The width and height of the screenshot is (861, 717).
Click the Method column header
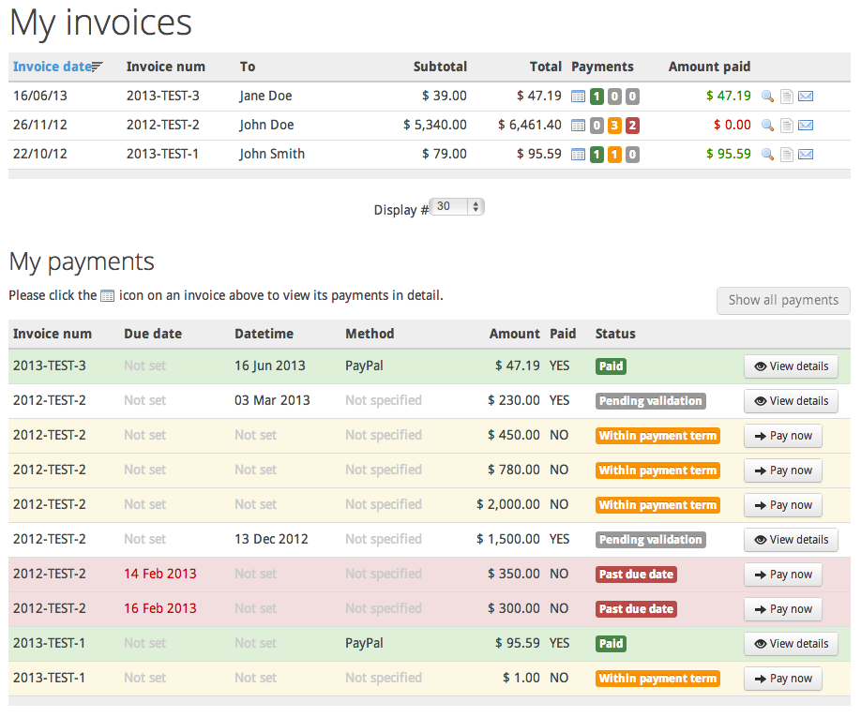[x=370, y=334]
